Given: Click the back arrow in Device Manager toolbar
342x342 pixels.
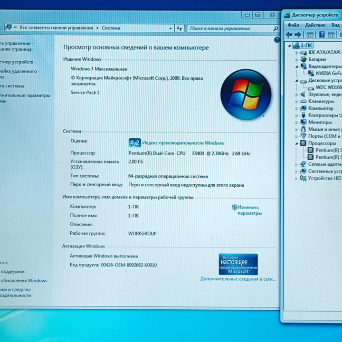Looking at the screenshot, I should click(289, 35).
